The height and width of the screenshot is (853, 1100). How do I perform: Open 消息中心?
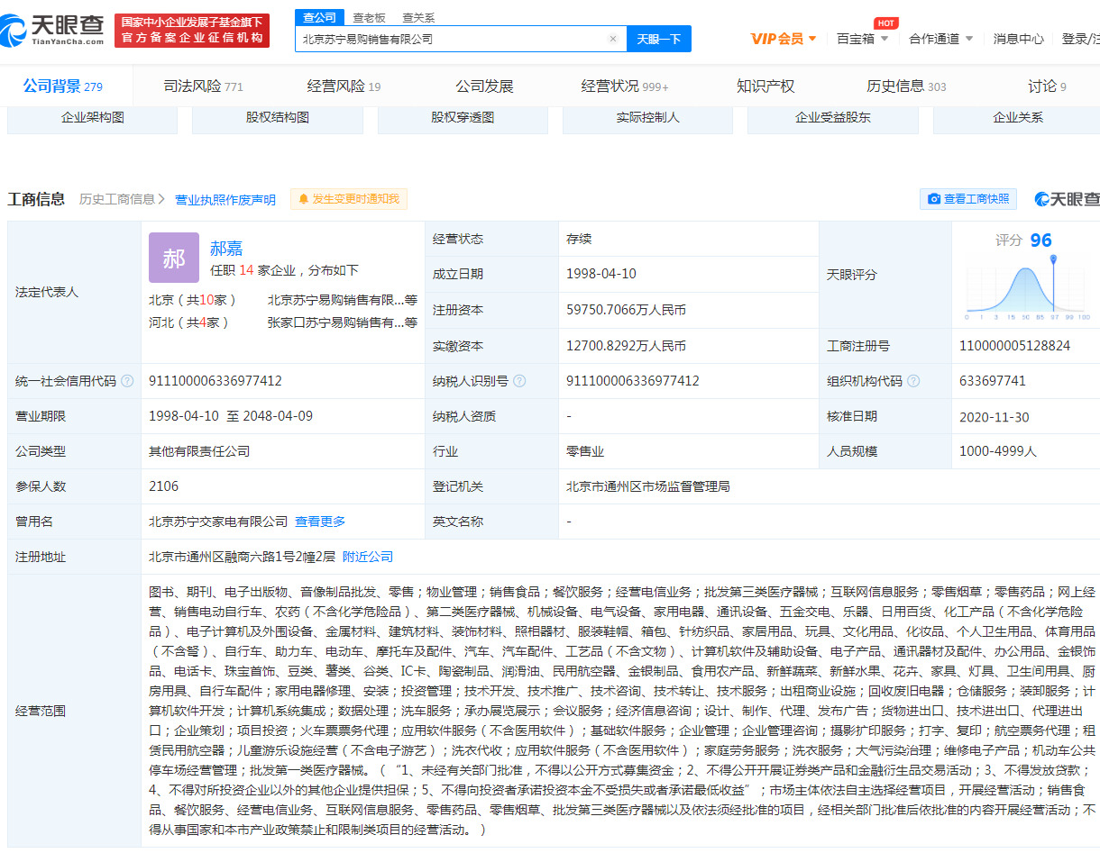coord(1019,39)
